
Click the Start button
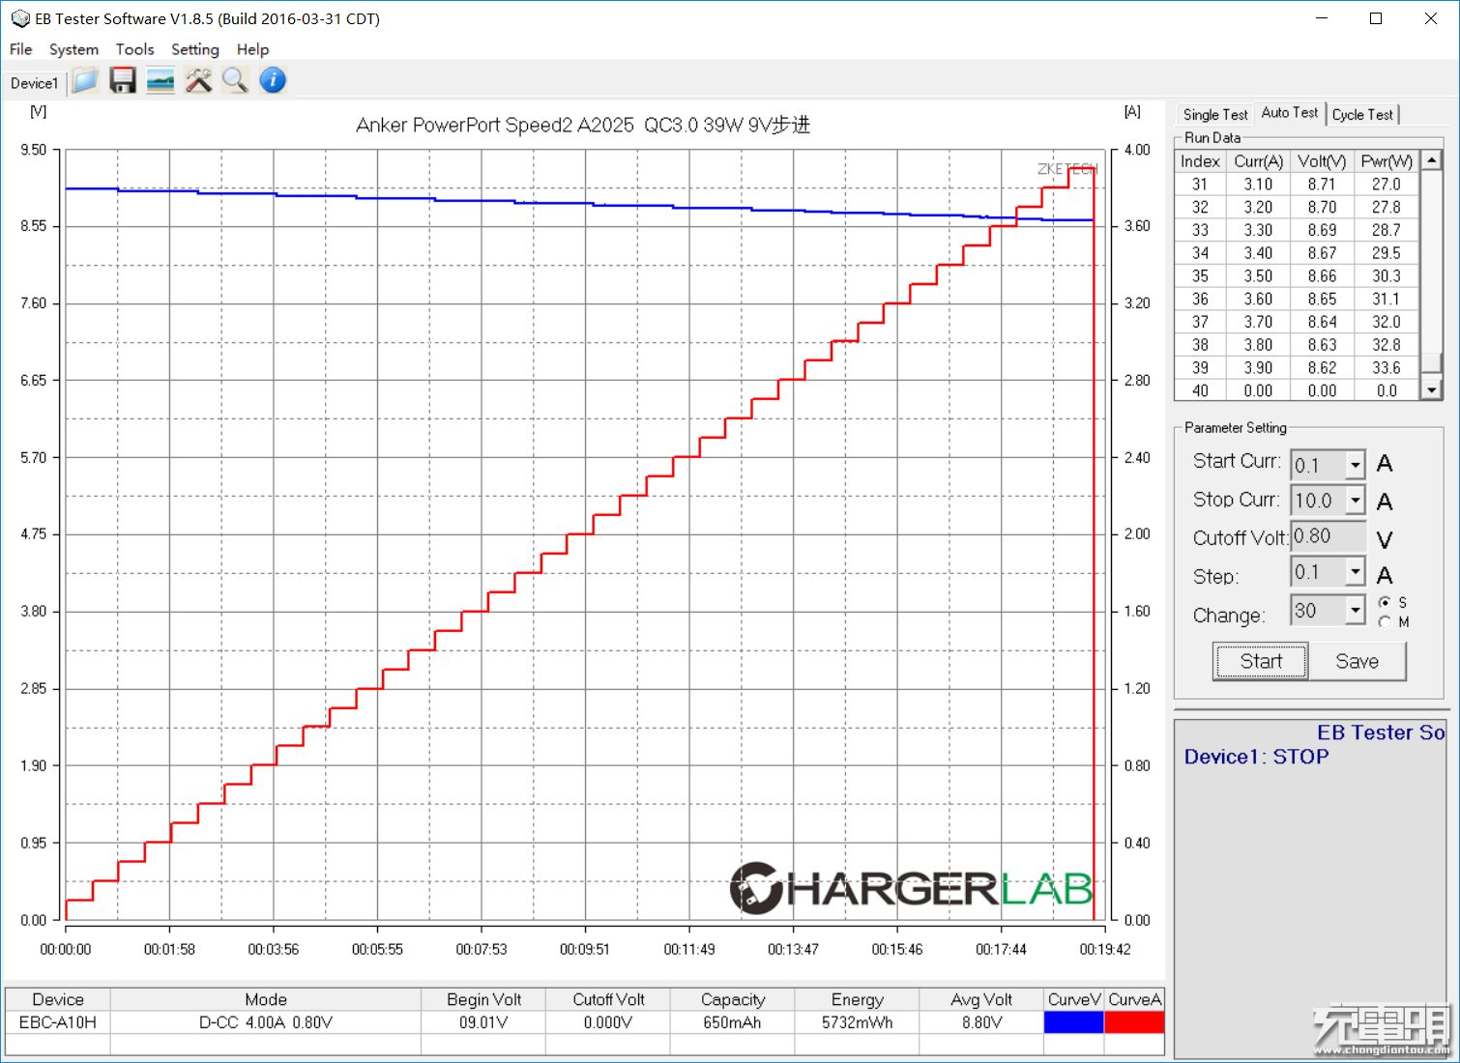click(x=1261, y=661)
